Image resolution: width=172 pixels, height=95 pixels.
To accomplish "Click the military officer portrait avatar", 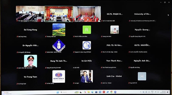I will 30,61.
